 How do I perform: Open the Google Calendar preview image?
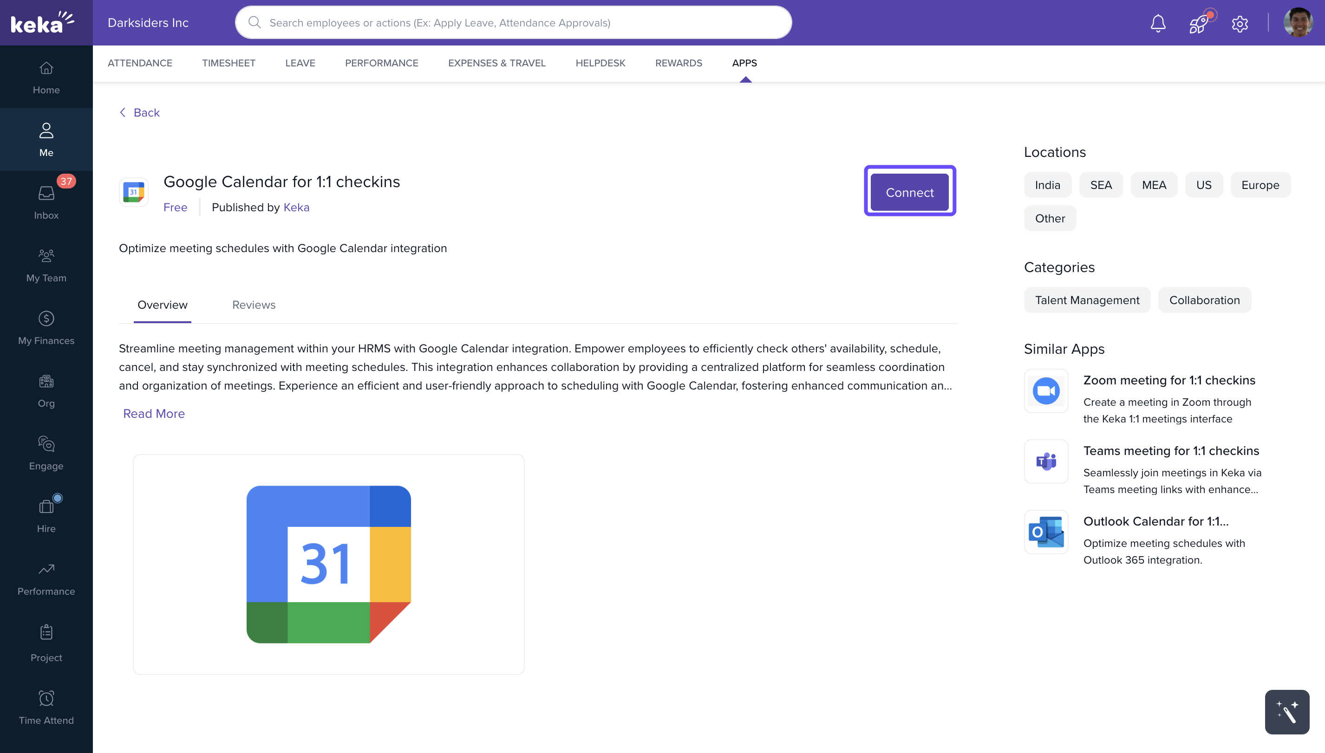pyautogui.click(x=328, y=564)
